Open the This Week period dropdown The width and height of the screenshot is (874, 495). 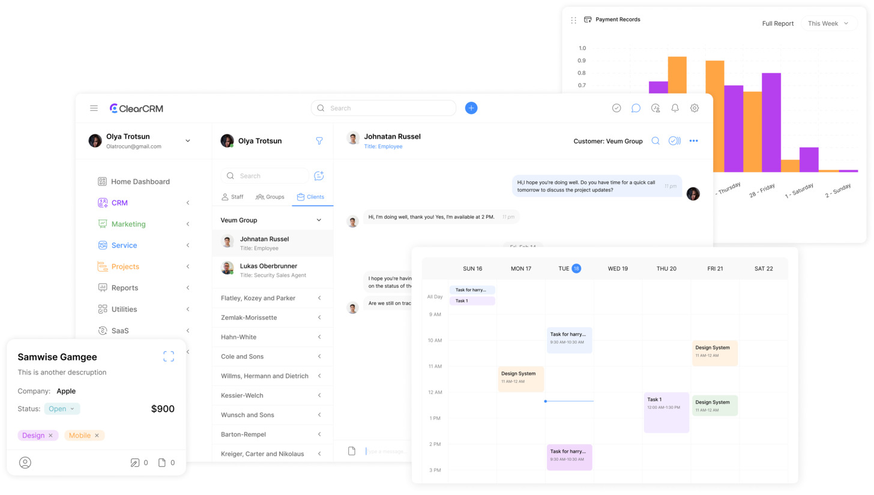point(828,23)
